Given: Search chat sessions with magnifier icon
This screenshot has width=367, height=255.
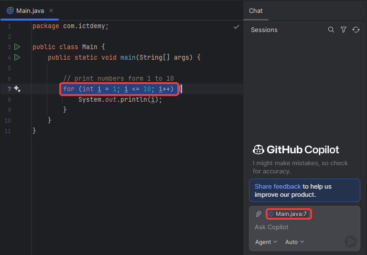Looking at the screenshot, I should [331, 30].
